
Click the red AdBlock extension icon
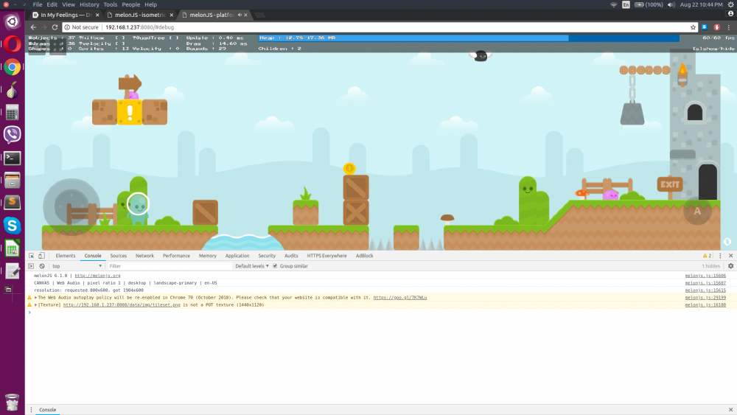(717, 27)
